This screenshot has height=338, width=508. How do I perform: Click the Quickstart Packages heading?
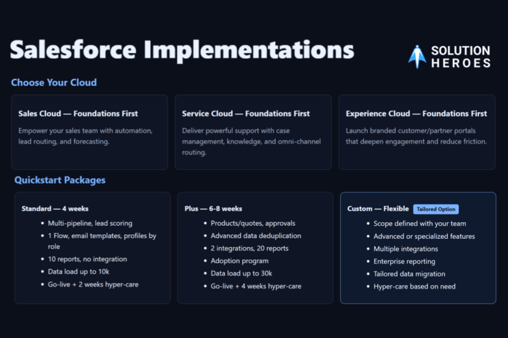[x=60, y=180]
